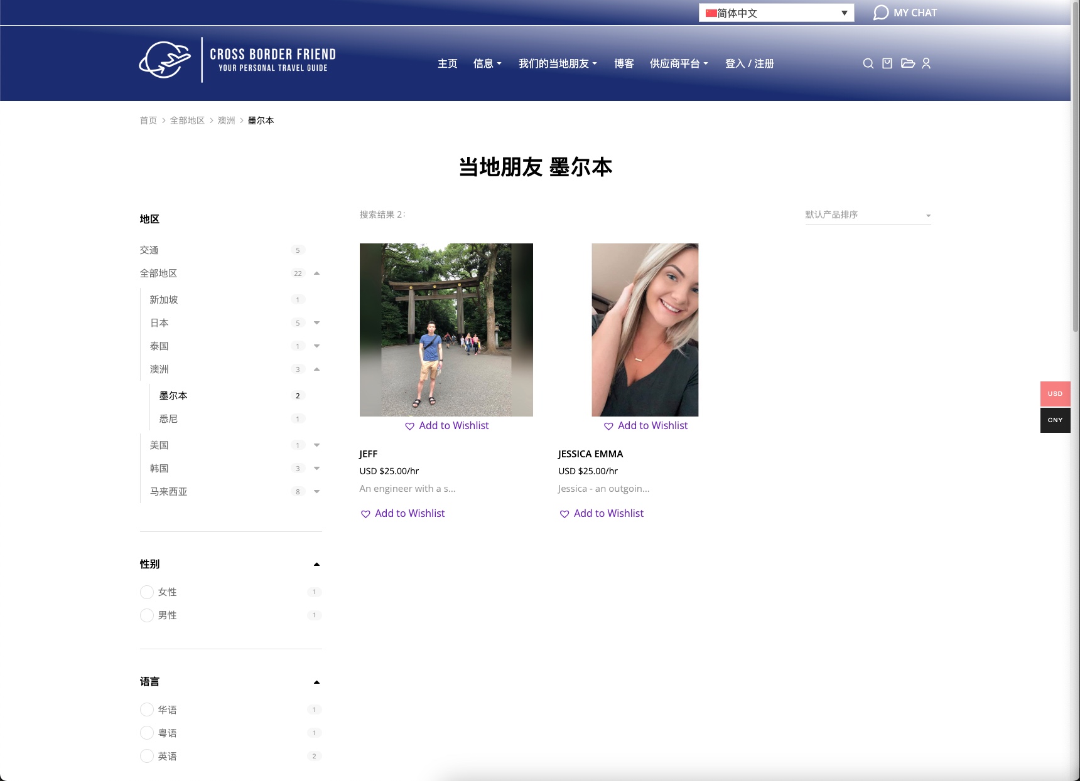Screen dimensions: 1080x781
Task: Open JEFF profile title link
Action: [369, 454]
